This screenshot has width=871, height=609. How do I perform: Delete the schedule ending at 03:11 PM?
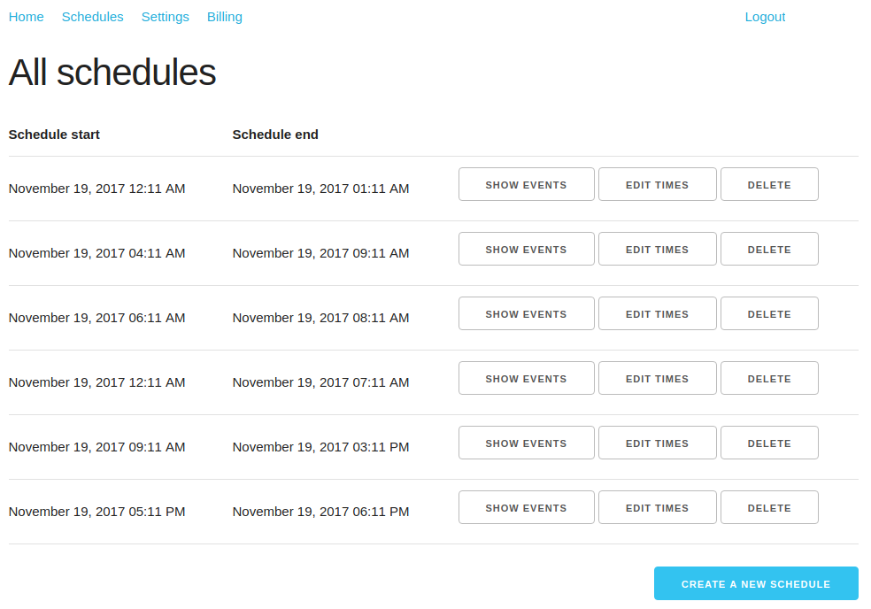point(769,443)
